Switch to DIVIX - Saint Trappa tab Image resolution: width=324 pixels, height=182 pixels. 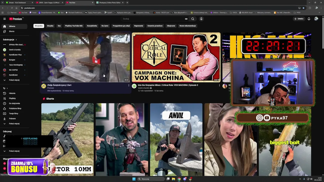[49, 3]
